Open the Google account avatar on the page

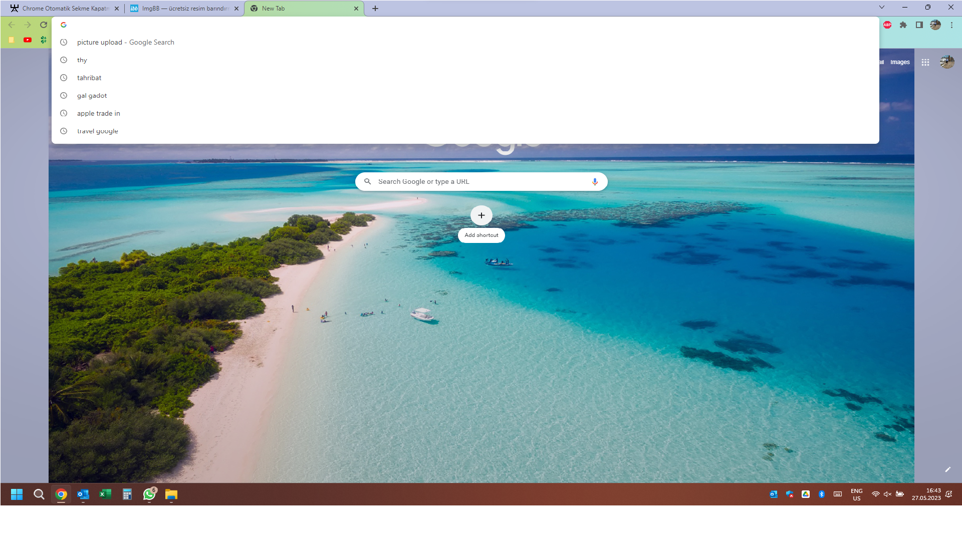click(x=947, y=62)
